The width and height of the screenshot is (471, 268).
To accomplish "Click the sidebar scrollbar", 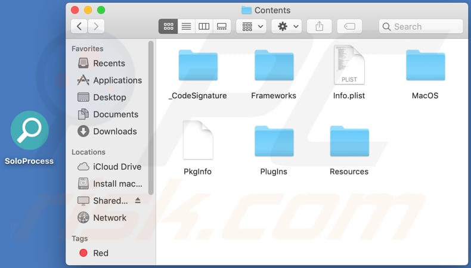I will pyautogui.click(x=151, y=118).
